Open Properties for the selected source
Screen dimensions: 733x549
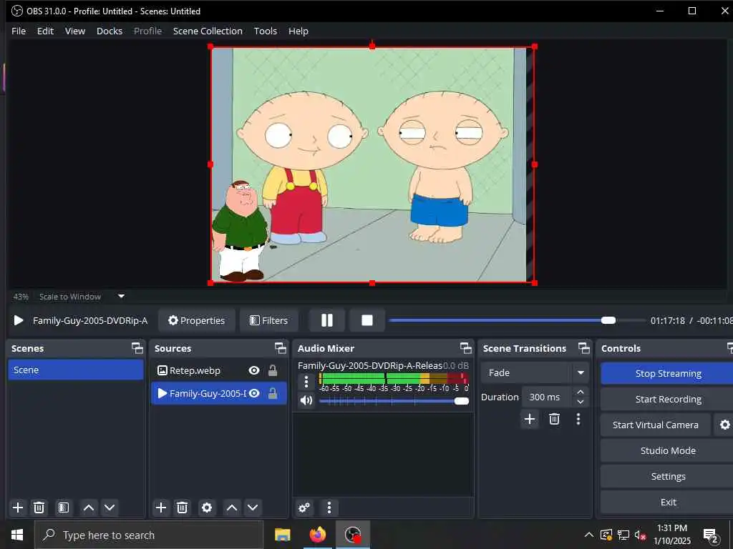196,320
